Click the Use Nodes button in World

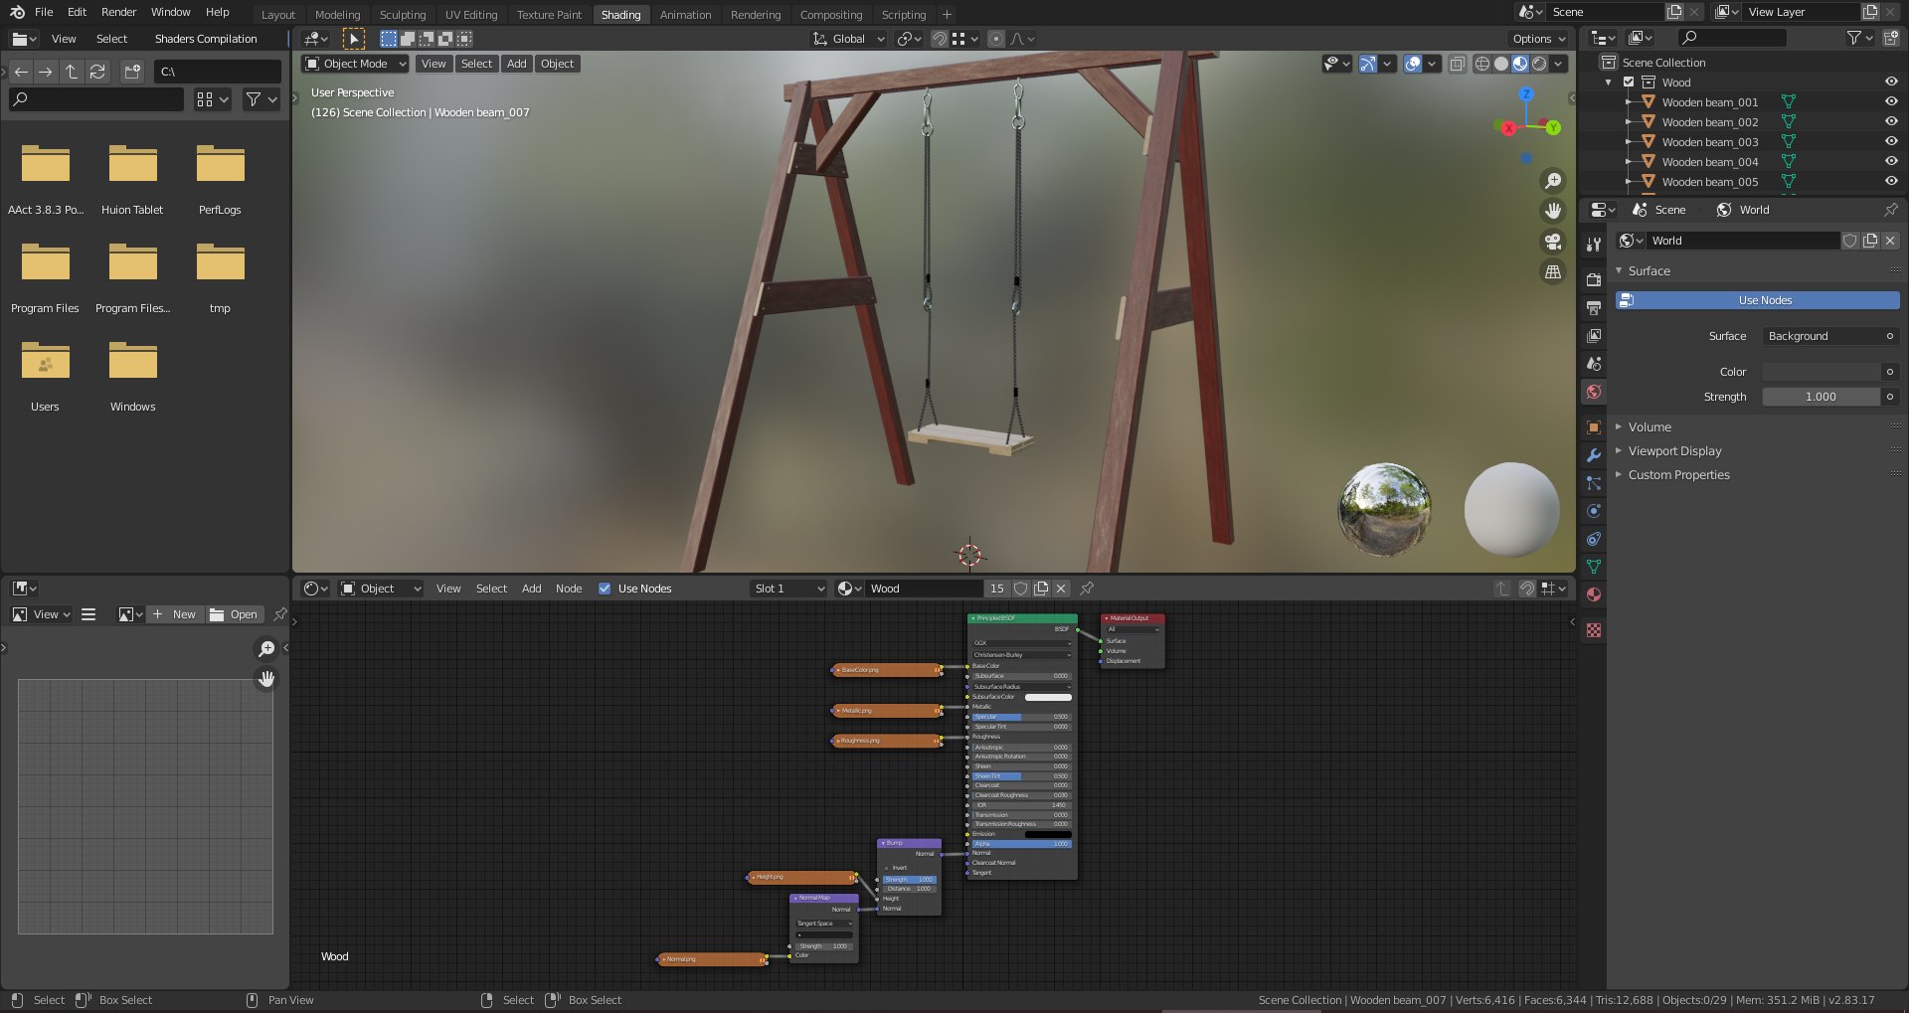point(1757,300)
